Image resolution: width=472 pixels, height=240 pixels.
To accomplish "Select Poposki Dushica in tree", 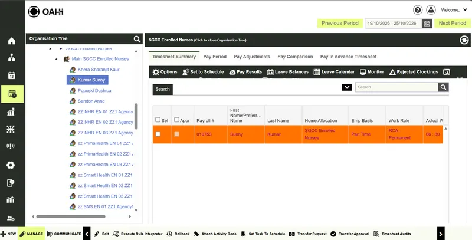I will point(94,91).
